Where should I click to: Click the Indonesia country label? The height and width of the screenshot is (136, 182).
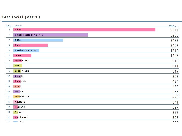point(20,81)
